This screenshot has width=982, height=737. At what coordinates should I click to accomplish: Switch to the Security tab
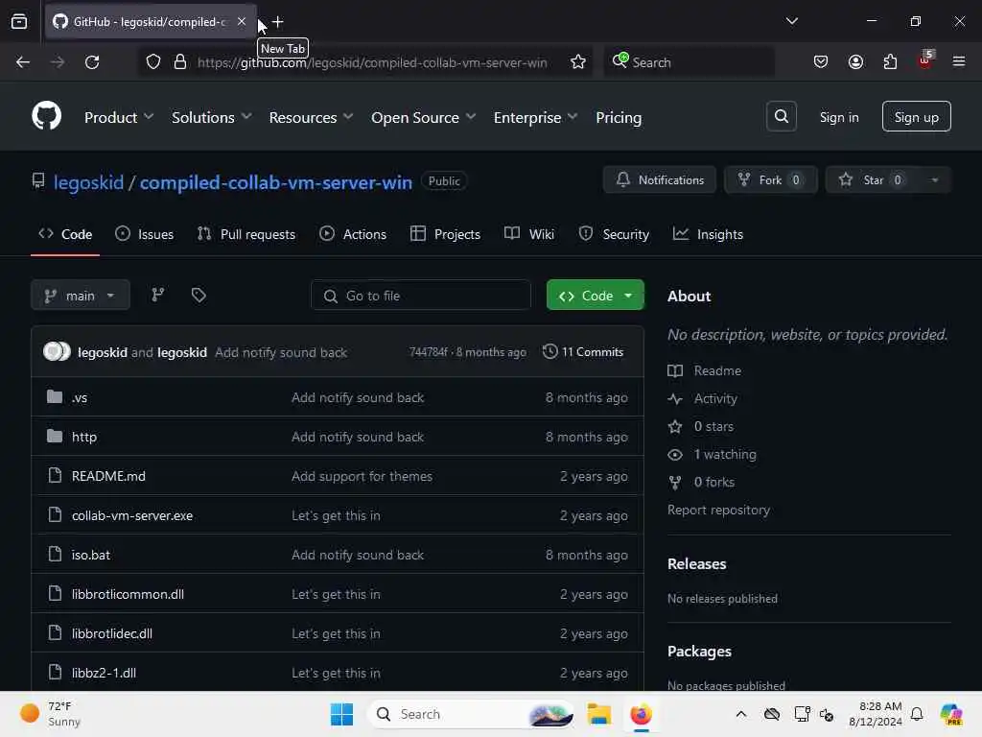tap(614, 234)
